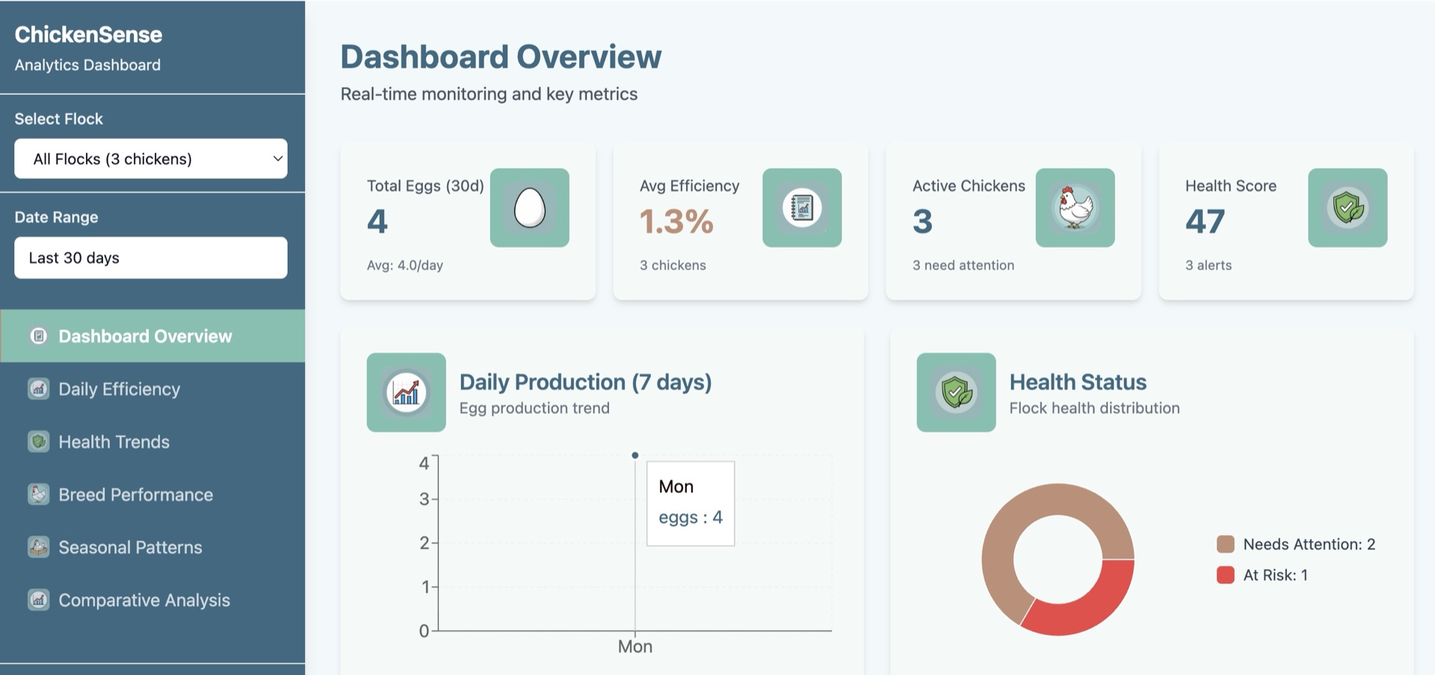Image resolution: width=1435 pixels, height=675 pixels.
Task: Click the egg icon on Total Eggs card
Action: (529, 208)
